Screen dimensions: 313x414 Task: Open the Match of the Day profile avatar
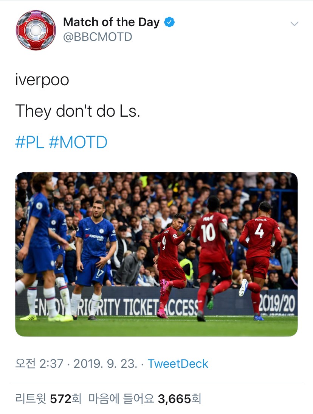pyautogui.click(x=36, y=30)
